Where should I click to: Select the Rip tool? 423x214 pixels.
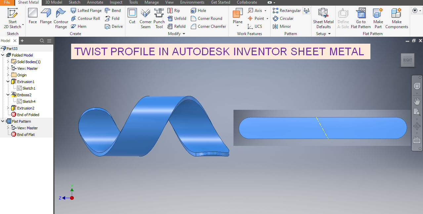174,11
